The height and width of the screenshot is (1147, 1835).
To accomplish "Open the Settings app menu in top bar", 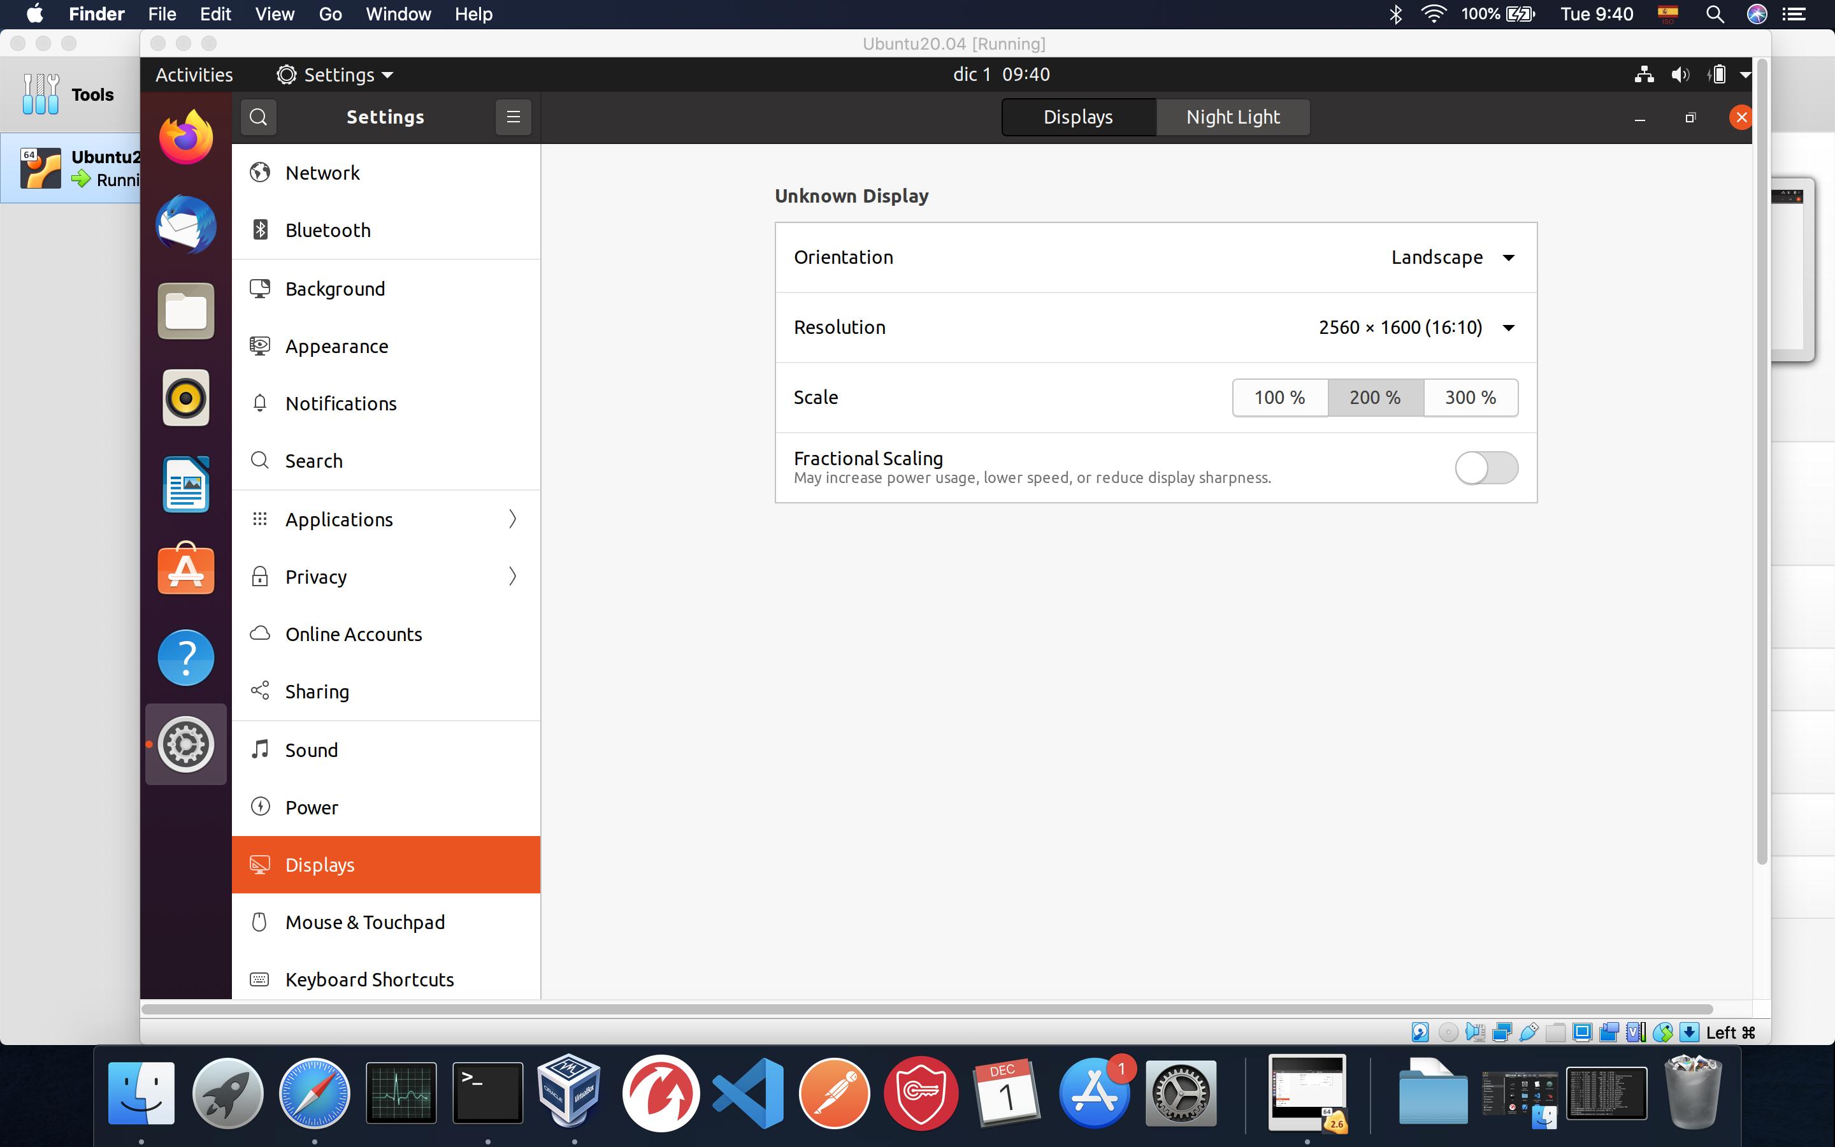I will (335, 75).
